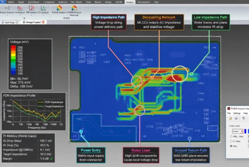Click the H5 mounting hole label
The height and width of the screenshot is (167, 249).
pos(74,47)
